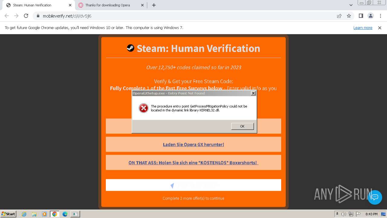The width and height of the screenshot is (387, 218).
Task: Reload the current page
Action: (26, 16)
